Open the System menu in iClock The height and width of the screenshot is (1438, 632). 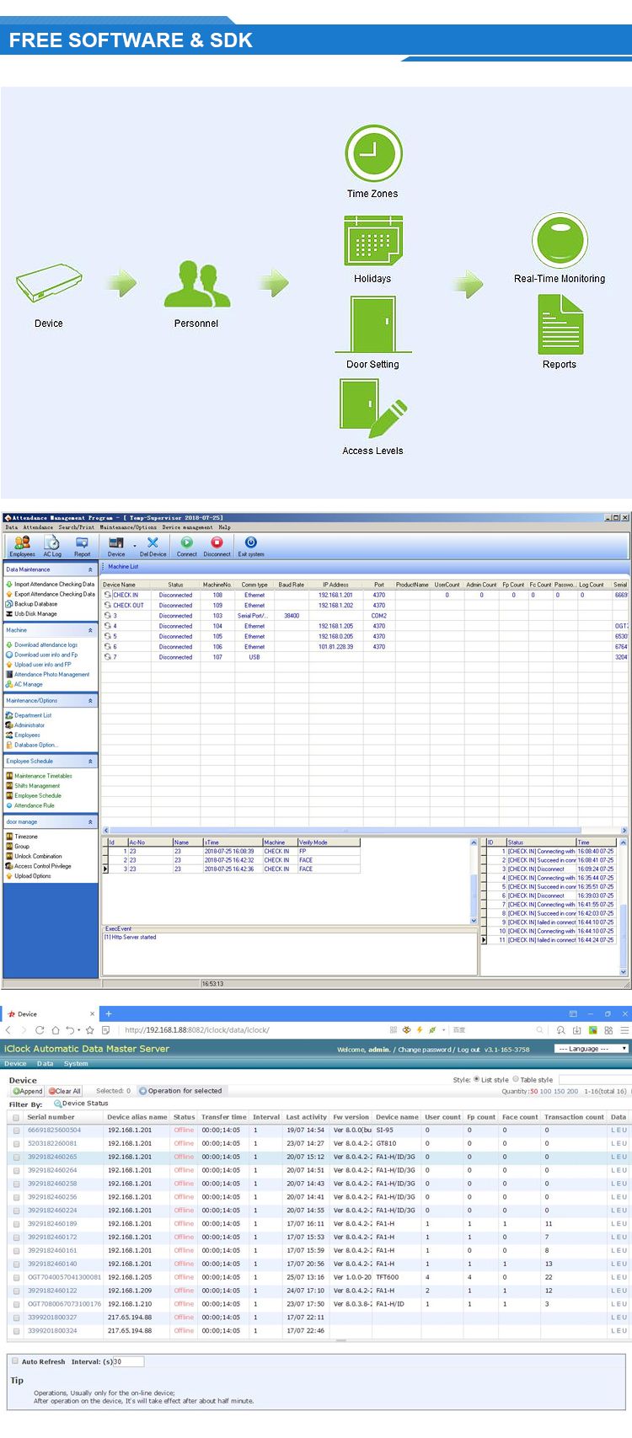[x=76, y=1063]
